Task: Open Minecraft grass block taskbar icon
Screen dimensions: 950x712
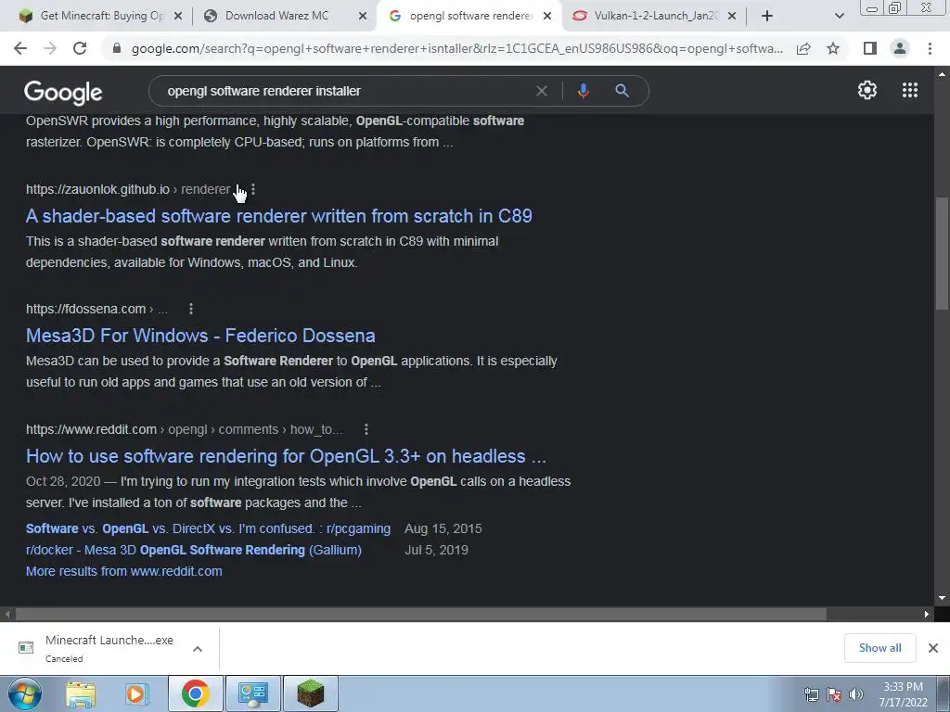Action: tap(310, 693)
